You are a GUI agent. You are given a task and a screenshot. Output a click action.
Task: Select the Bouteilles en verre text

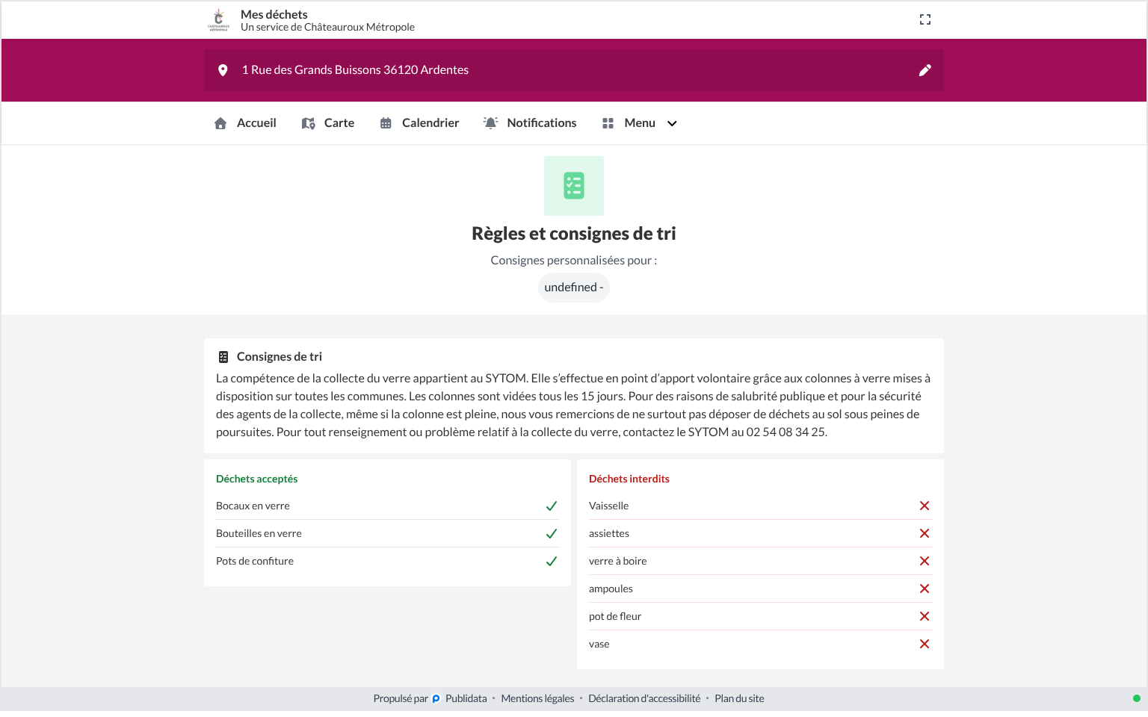click(259, 534)
